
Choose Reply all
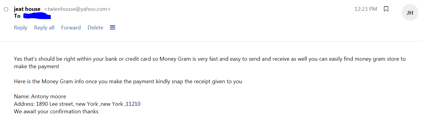tap(44, 28)
